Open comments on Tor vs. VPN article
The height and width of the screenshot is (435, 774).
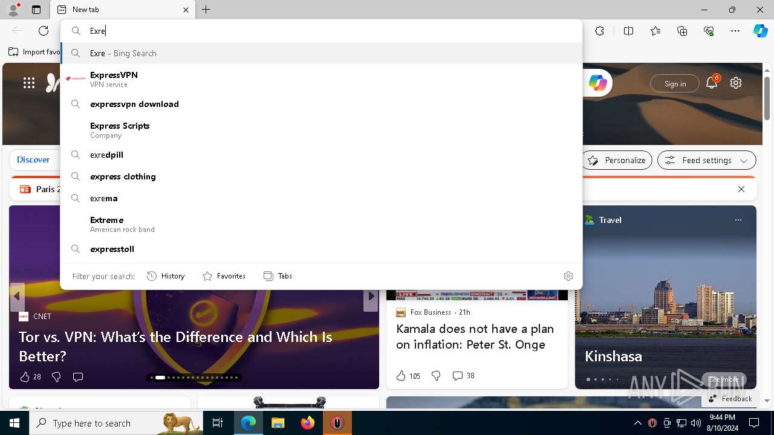pos(78,376)
